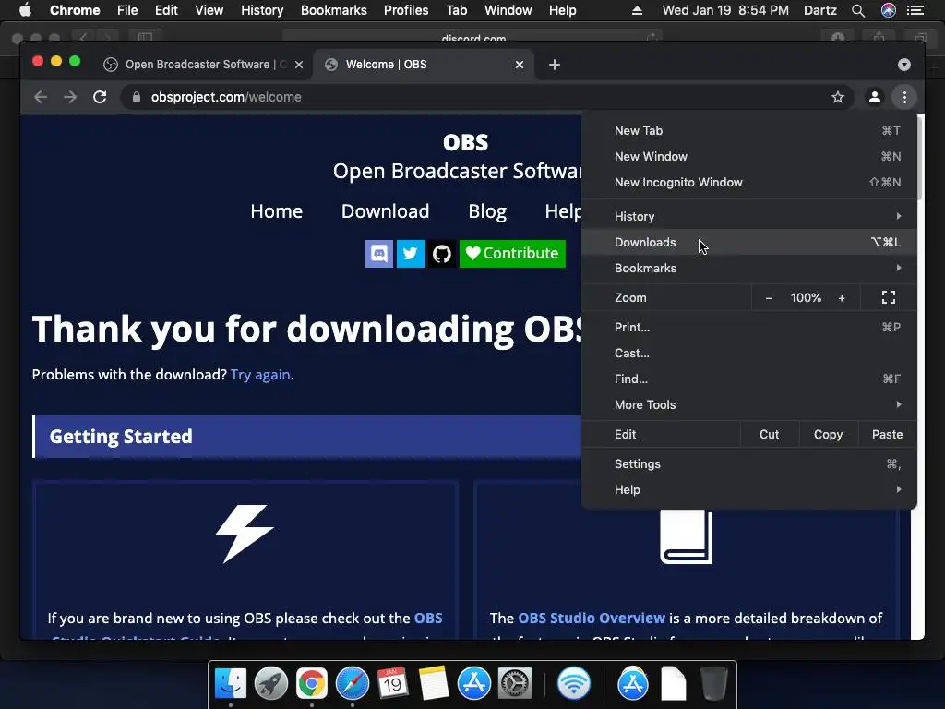Increase zoom with the plus button
The height and width of the screenshot is (709, 945).
click(x=842, y=298)
